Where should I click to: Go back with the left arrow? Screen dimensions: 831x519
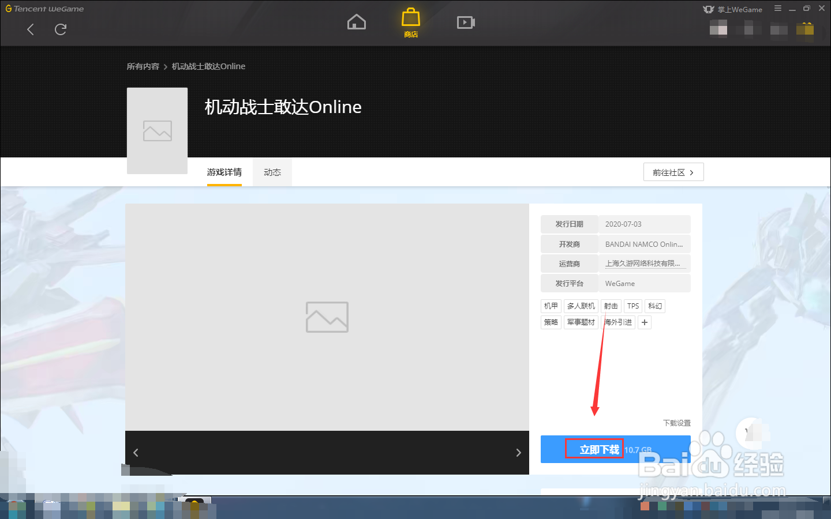(x=31, y=29)
